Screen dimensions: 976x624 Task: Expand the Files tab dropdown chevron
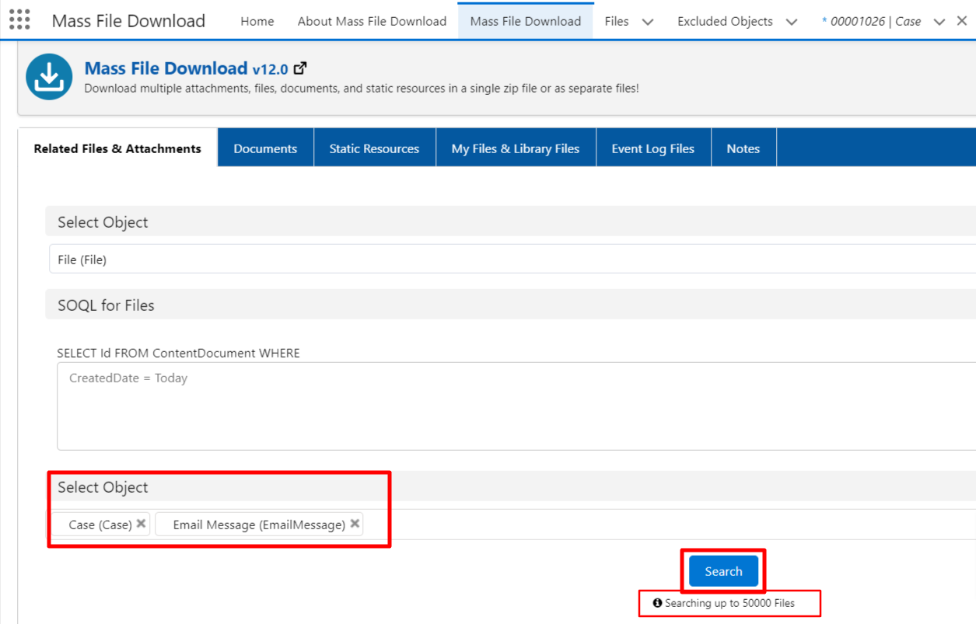648,22
